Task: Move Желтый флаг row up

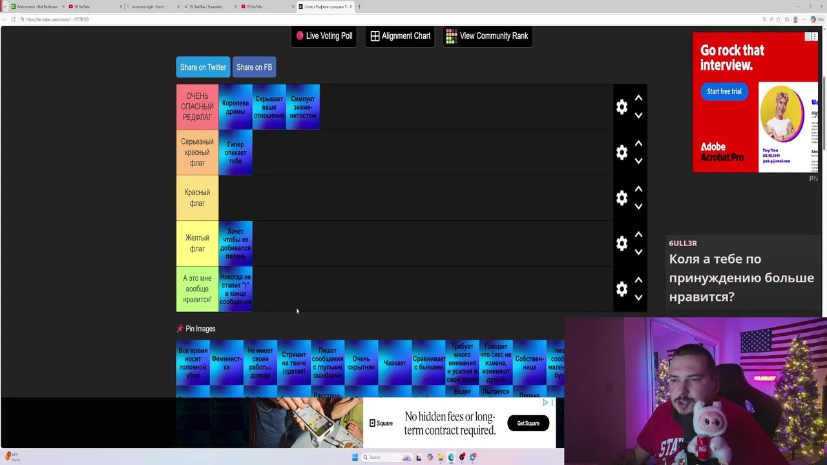Action: [x=638, y=234]
